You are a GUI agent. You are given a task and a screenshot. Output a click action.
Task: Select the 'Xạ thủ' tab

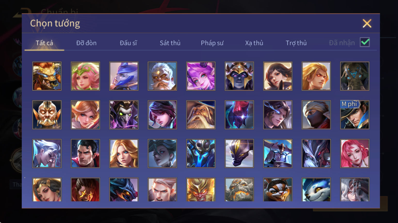(x=254, y=43)
